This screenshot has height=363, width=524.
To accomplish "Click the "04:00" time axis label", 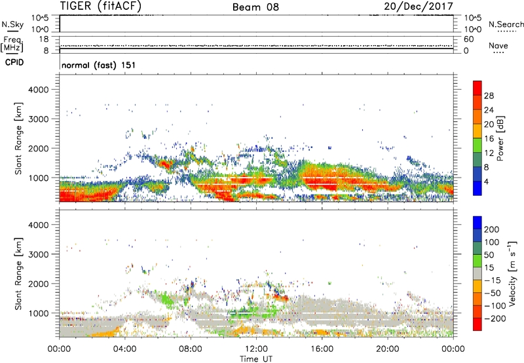I will tap(124, 349).
